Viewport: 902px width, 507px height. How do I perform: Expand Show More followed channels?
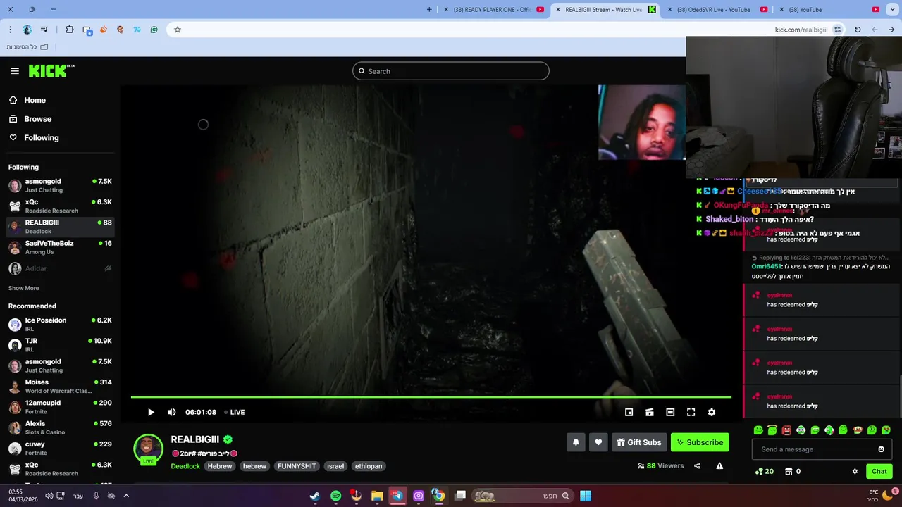click(23, 288)
